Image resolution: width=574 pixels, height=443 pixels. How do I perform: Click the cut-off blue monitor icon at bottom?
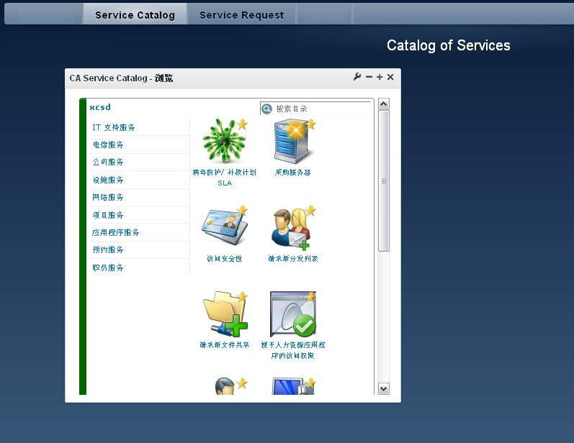coord(292,386)
